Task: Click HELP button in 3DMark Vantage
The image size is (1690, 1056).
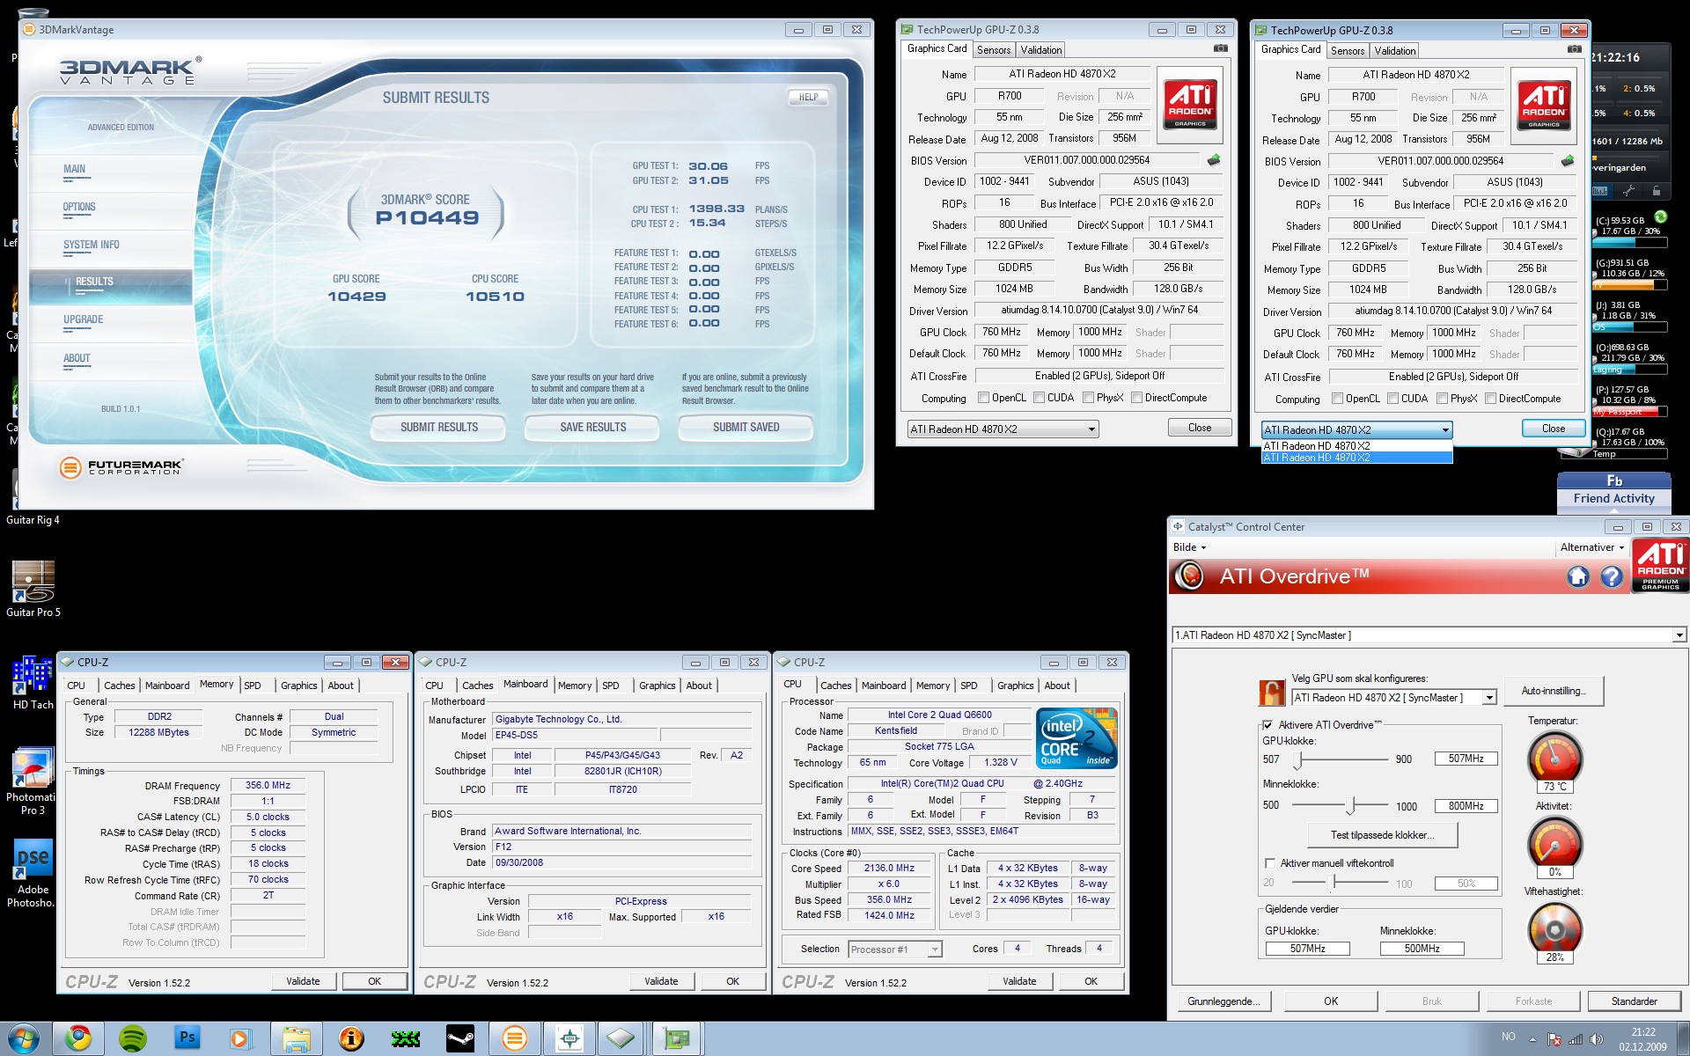Action: (808, 98)
